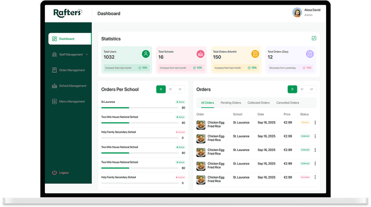Click the Rafters logo
This screenshot has width=371, height=207.
pos(68,13)
